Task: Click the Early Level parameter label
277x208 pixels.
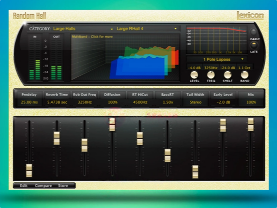Action: point(223,95)
